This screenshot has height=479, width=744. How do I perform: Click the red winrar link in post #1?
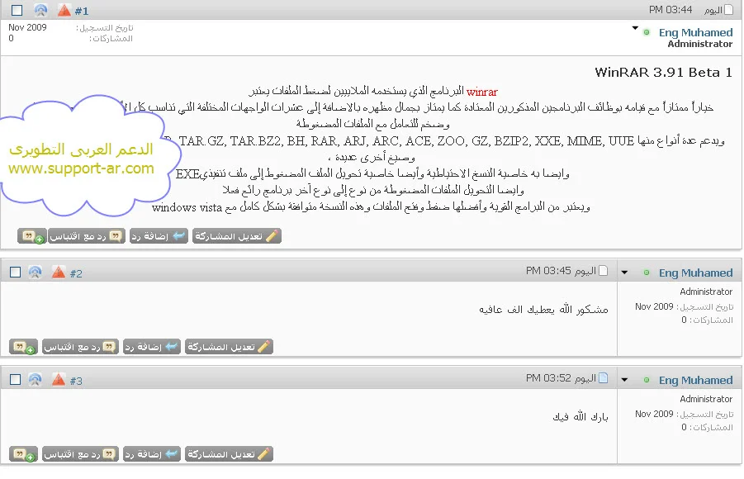(482, 92)
